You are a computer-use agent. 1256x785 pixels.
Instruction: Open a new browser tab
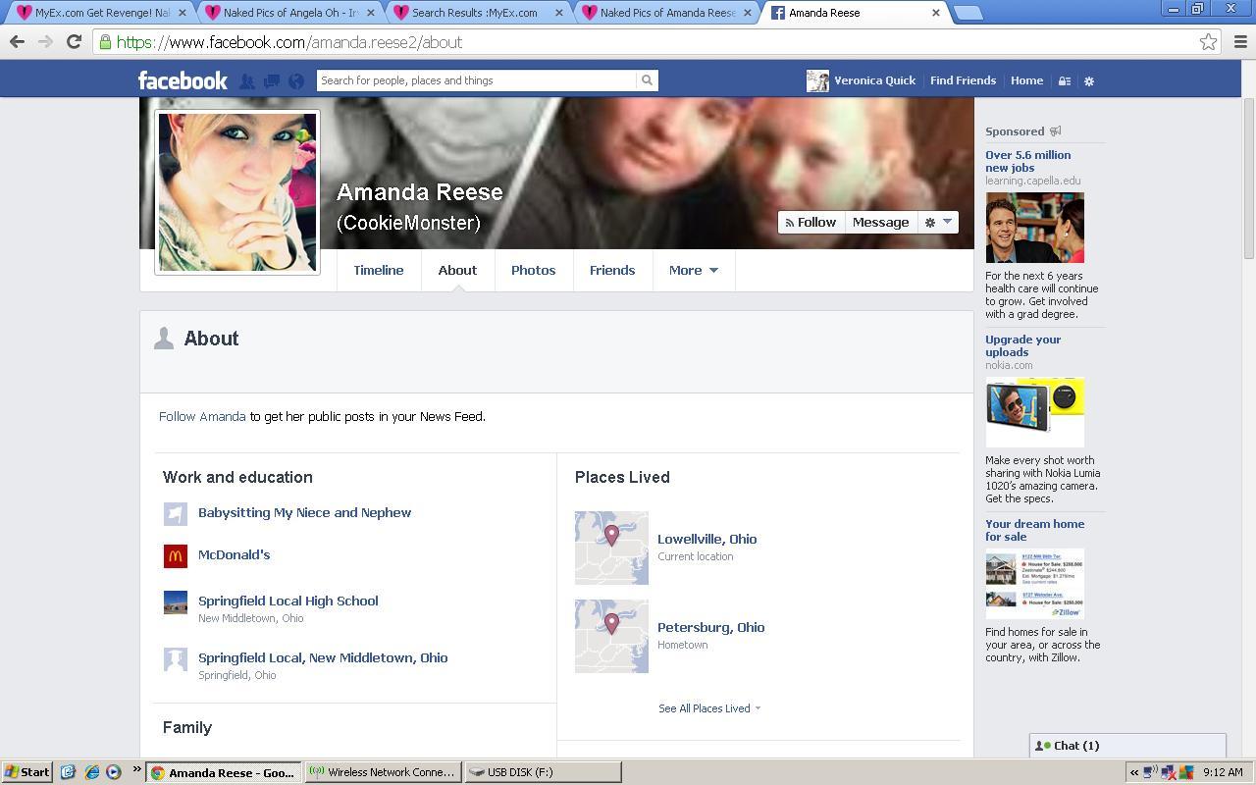point(968,13)
